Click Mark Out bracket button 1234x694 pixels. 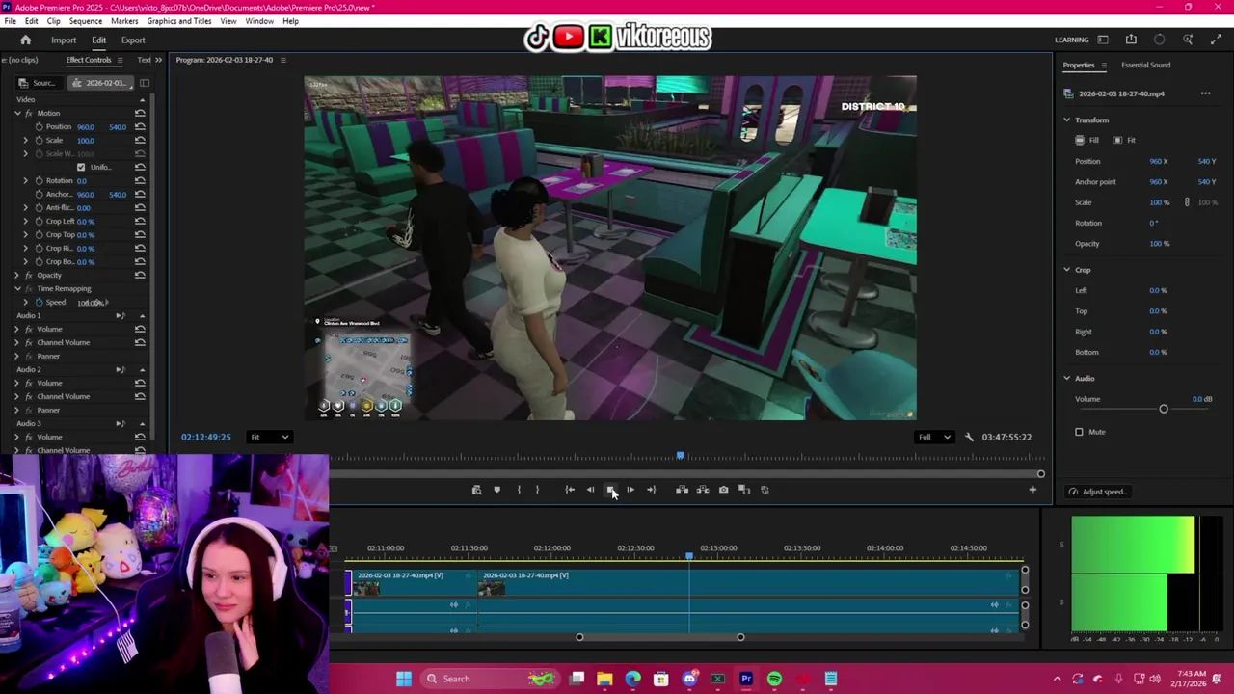pos(537,490)
